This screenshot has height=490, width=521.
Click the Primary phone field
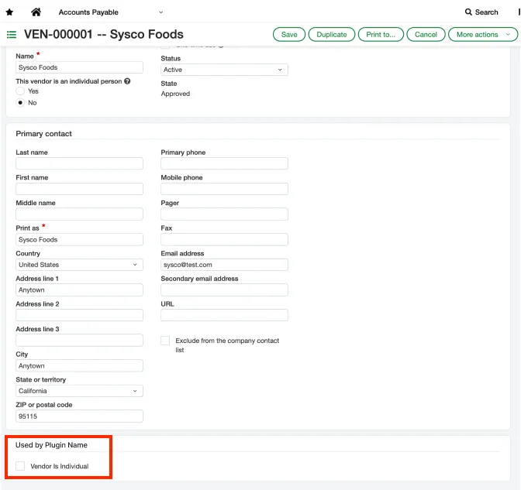(224, 163)
